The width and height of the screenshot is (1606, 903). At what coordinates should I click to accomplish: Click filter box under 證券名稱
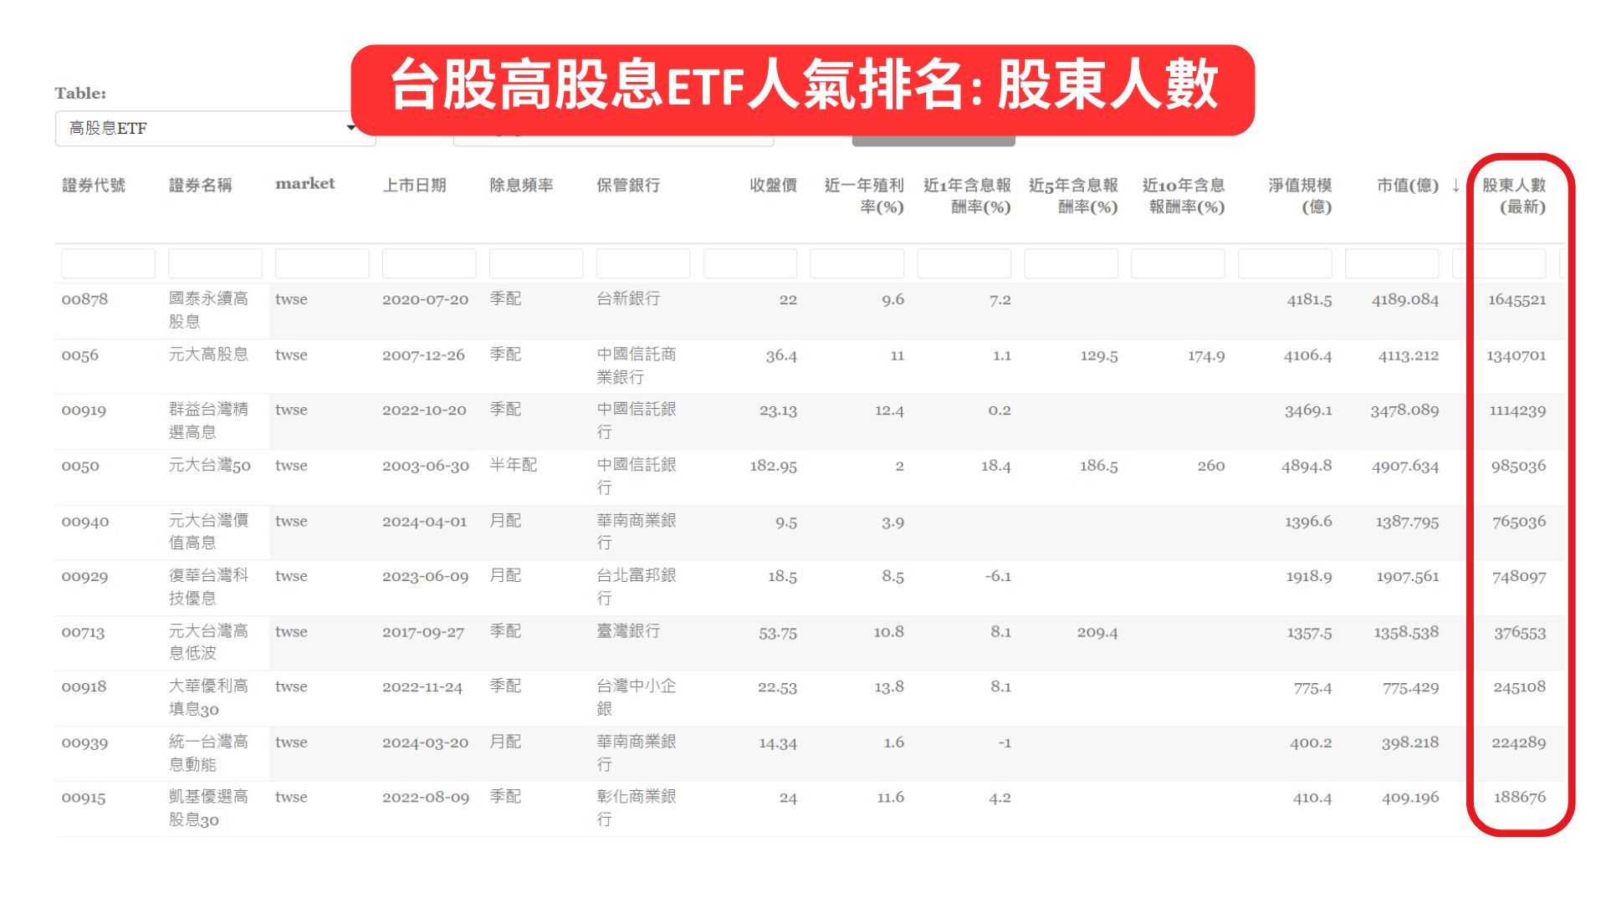point(215,264)
